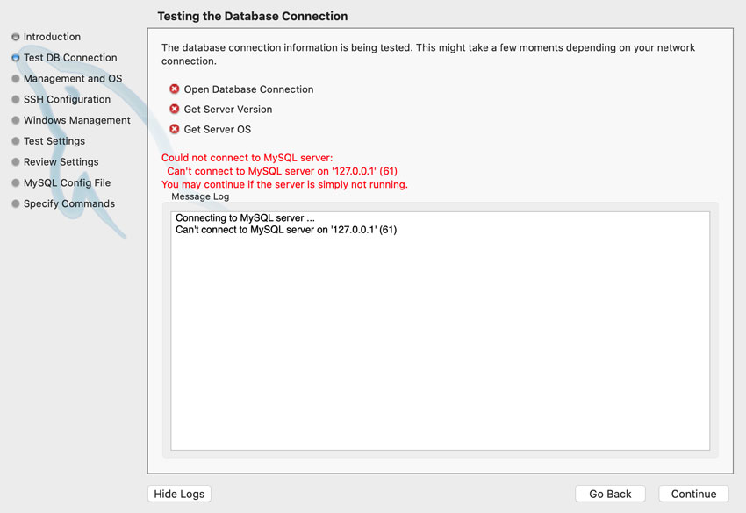Click the Testing the Database Connection title
This screenshot has width=746, height=513.
coord(252,16)
